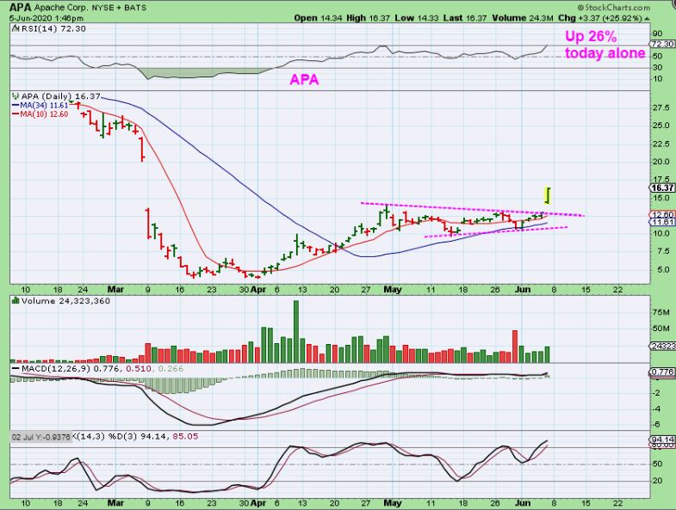Click 'Mar' on the bottom date axis
This screenshot has width=676, height=510.
115,502
